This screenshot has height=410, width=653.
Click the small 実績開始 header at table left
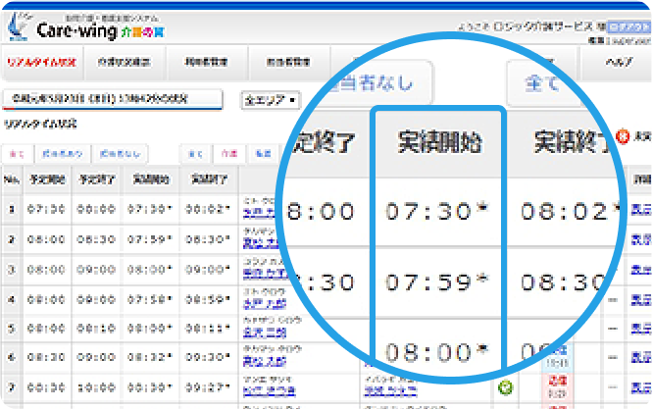tap(151, 180)
